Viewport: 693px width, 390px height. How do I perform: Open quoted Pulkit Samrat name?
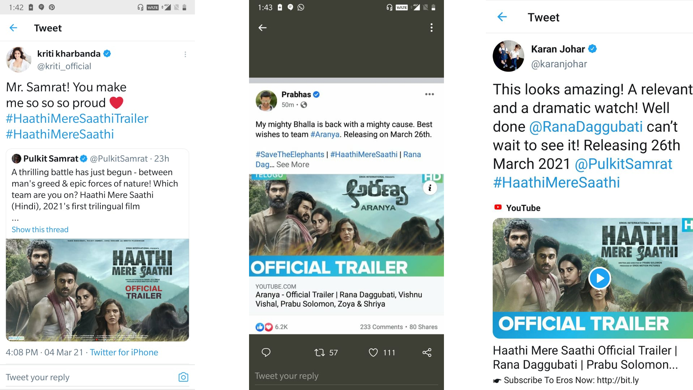51,159
